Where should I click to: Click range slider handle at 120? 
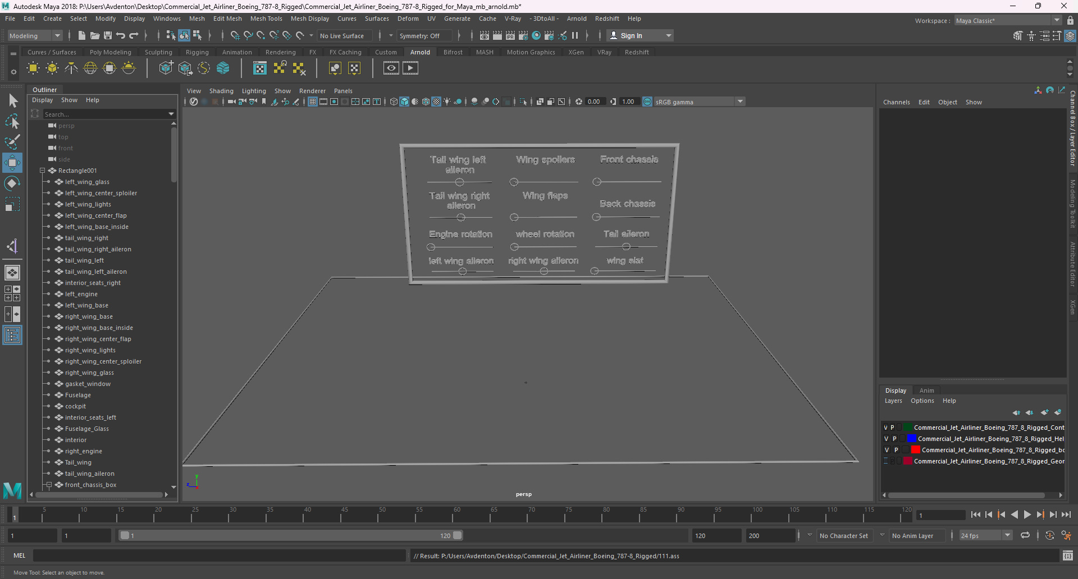(x=458, y=535)
